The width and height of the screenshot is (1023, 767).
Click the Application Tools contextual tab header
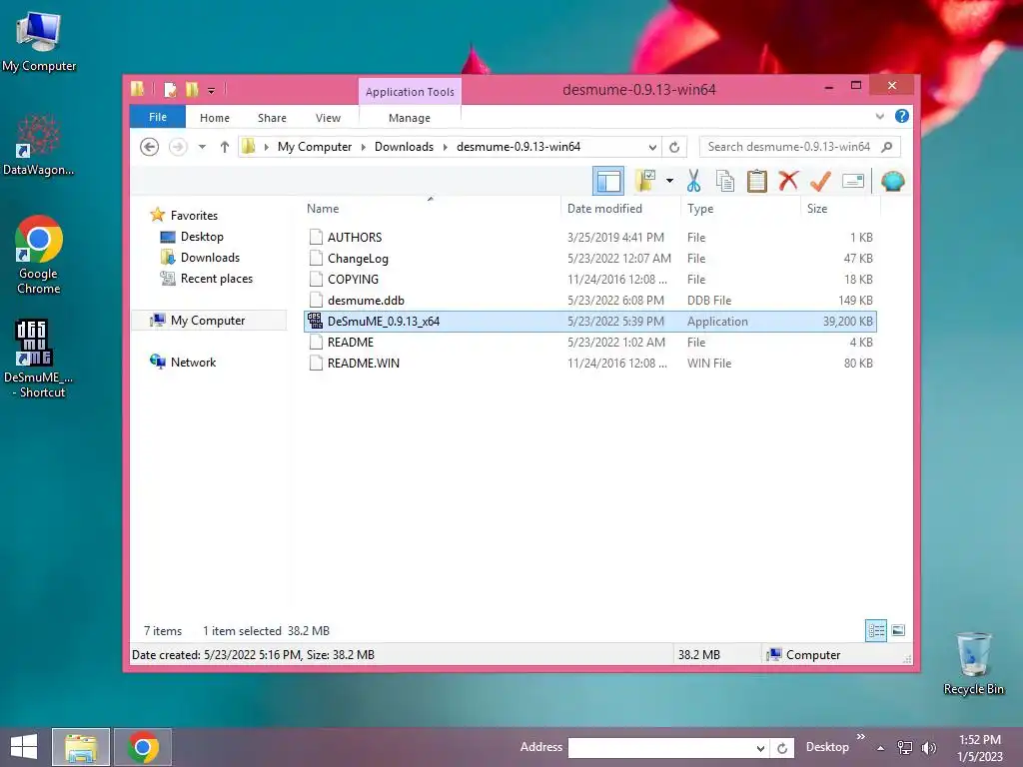410,92
